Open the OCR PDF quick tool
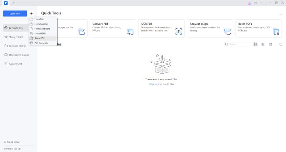Viewport: 286px width, 152px height. click(162, 29)
